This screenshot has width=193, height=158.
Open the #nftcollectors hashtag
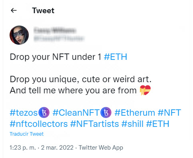click(x=39, y=124)
